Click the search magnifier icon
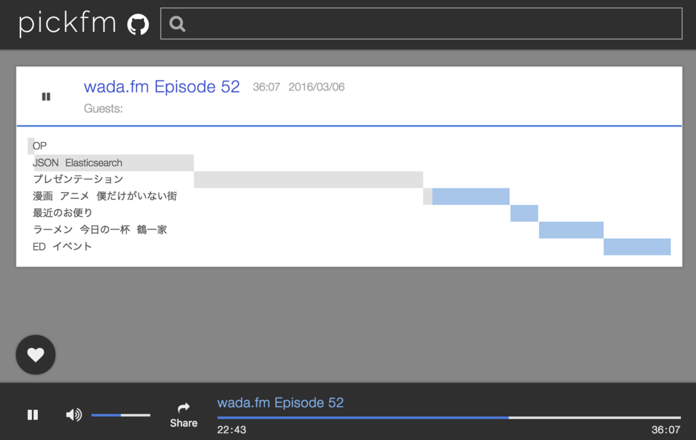Viewport: 696px width, 440px height. coord(177,24)
